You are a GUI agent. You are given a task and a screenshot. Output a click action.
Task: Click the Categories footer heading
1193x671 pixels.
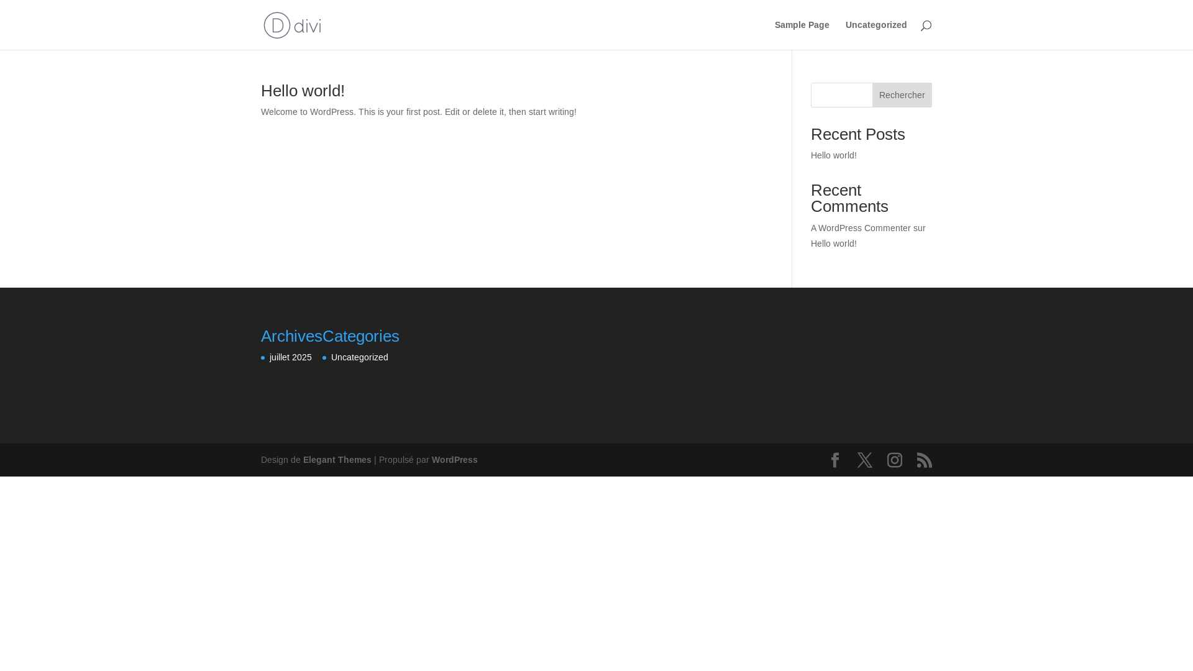(361, 336)
